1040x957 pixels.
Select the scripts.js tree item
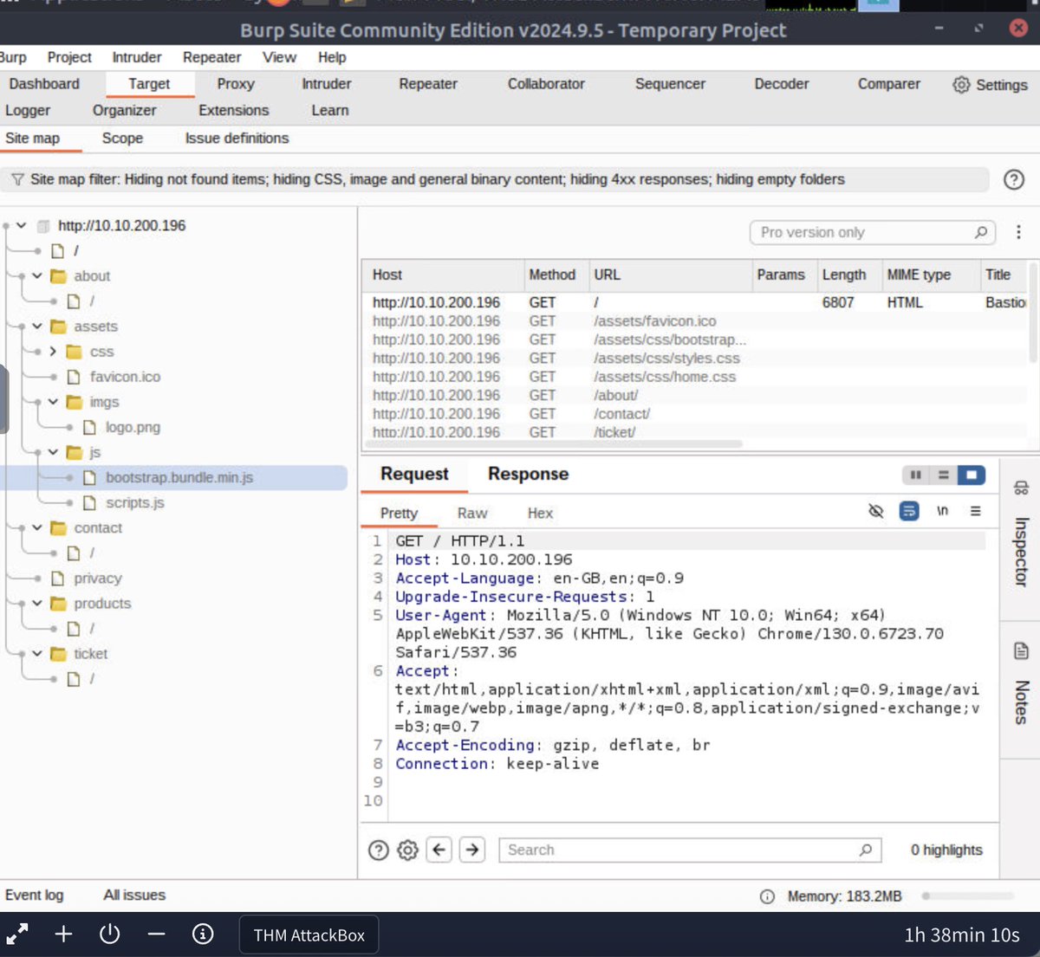tap(134, 502)
